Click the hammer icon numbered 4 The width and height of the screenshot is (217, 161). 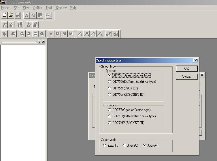point(100,34)
